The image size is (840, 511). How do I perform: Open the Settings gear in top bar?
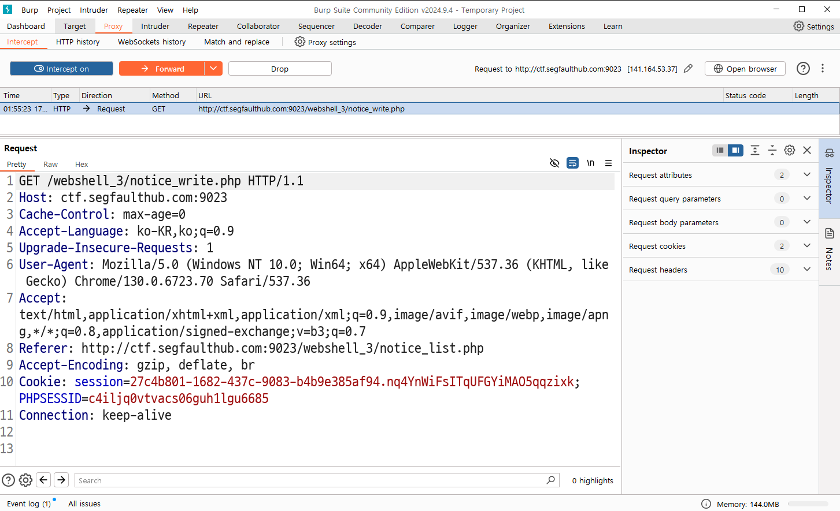coord(799,26)
